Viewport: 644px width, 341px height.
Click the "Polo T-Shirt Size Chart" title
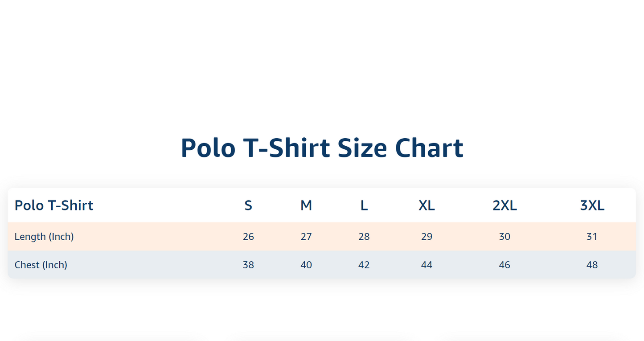click(x=322, y=148)
